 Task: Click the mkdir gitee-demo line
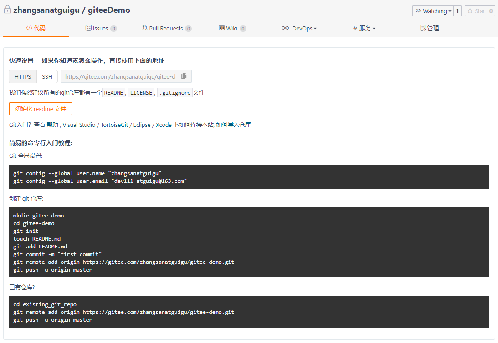[x=38, y=216]
